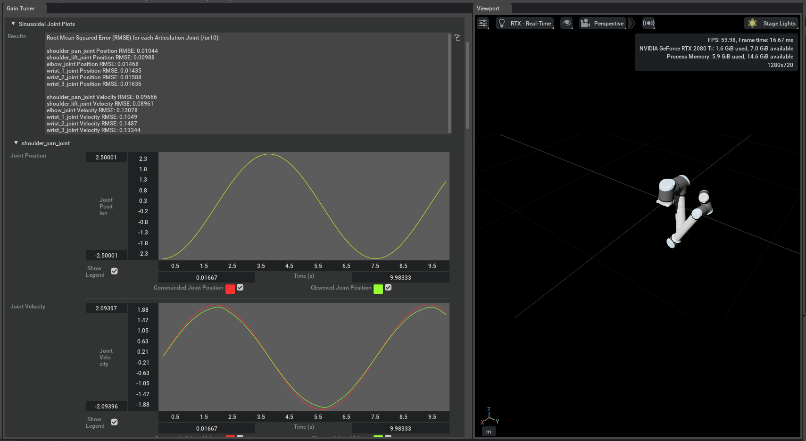Copy RMSE results with the copy icon
This screenshot has height=441, width=806.
457,37
